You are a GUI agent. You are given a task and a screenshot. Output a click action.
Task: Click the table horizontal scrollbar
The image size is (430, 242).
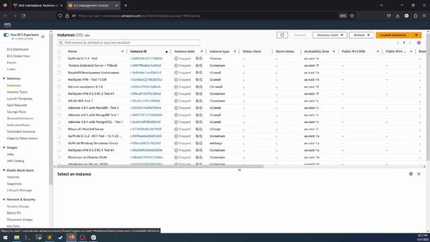coord(160,166)
